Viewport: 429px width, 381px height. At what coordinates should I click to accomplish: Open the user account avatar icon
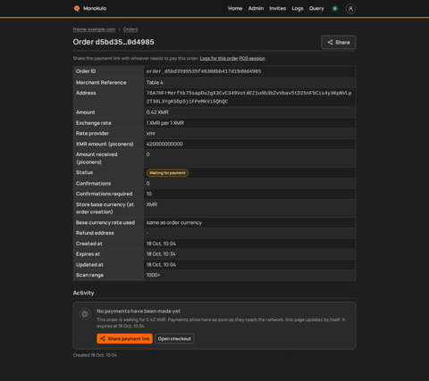tap(350, 9)
